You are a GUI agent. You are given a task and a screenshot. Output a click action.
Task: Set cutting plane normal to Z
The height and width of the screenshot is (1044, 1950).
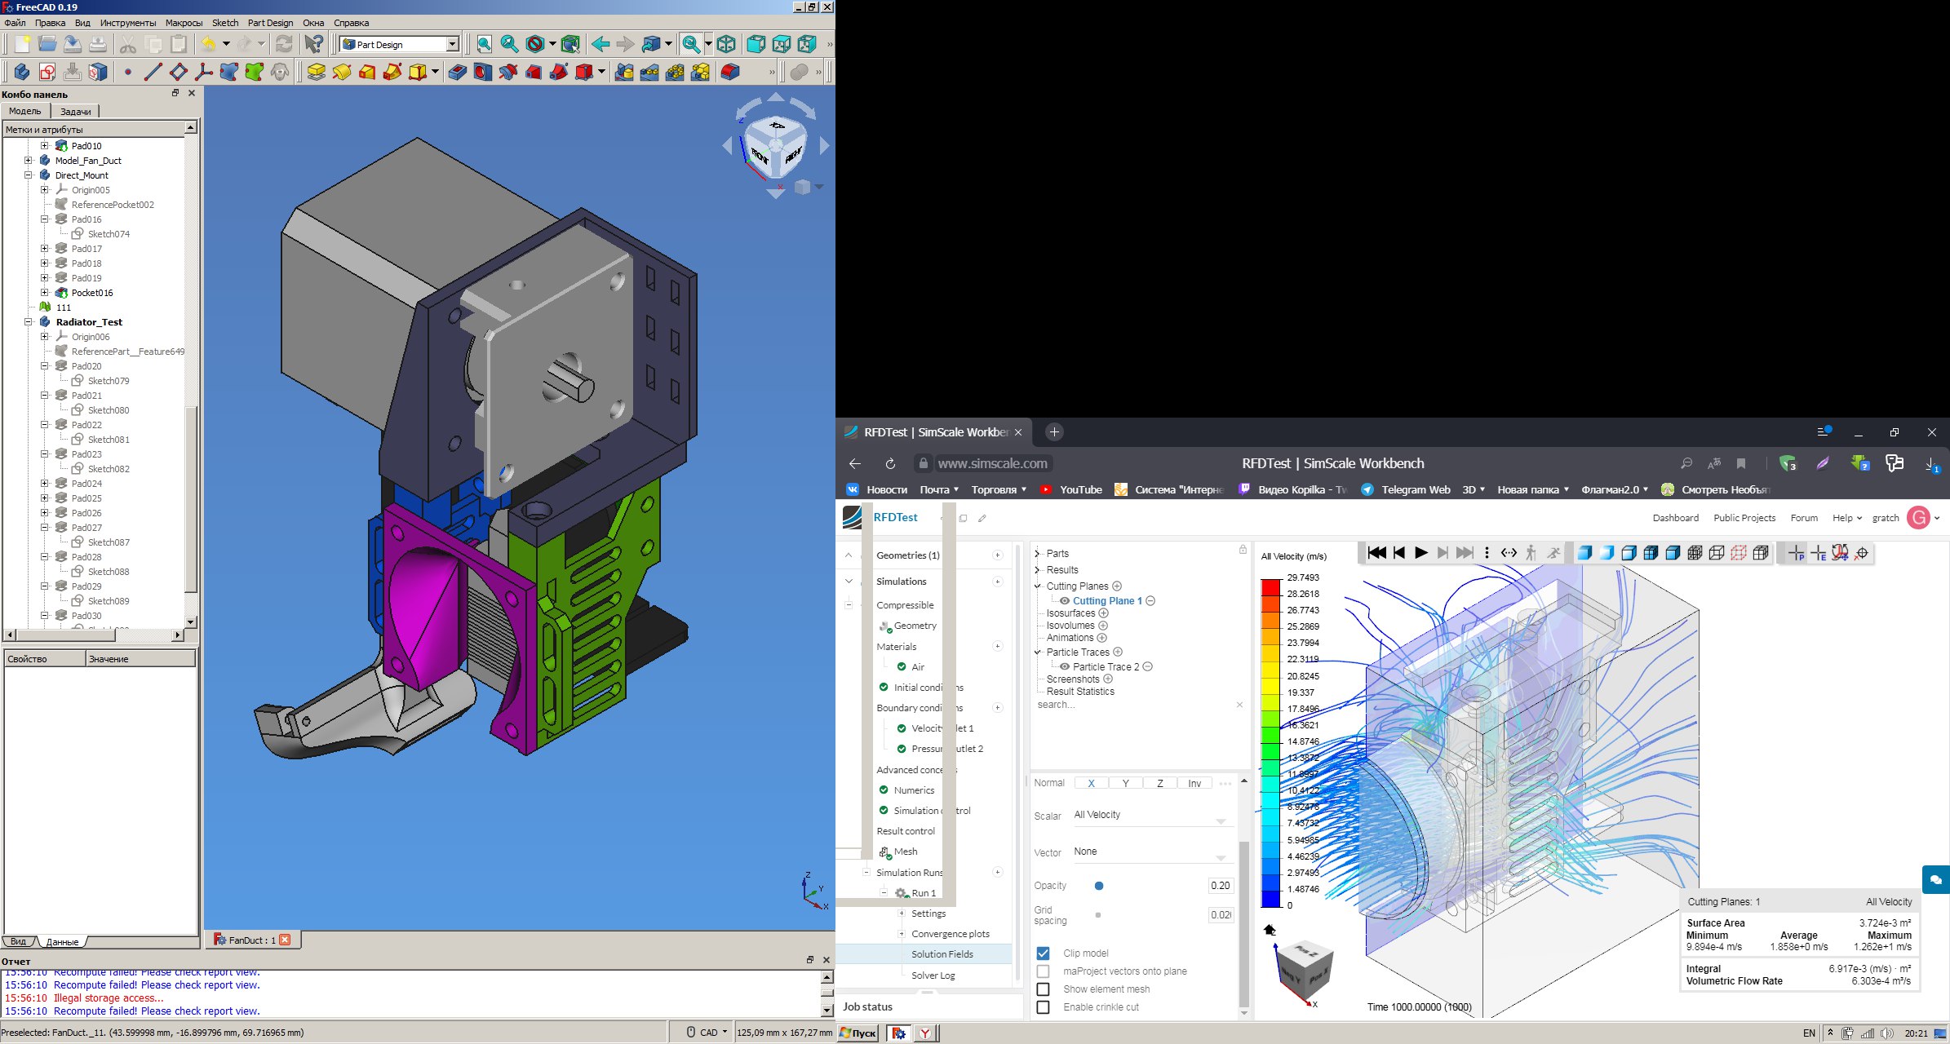click(x=1159, y=783)
